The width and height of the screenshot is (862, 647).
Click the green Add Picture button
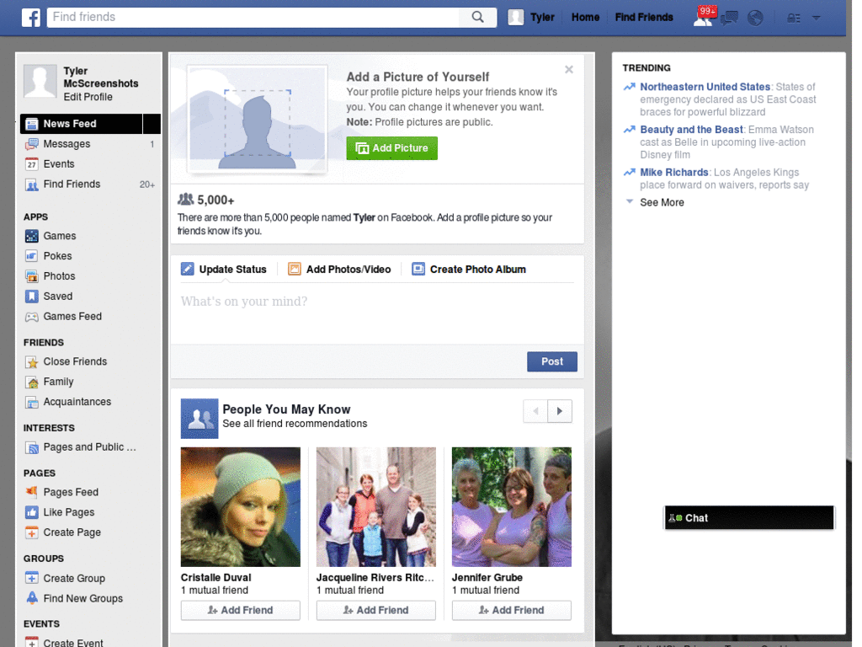pos(392,148)
